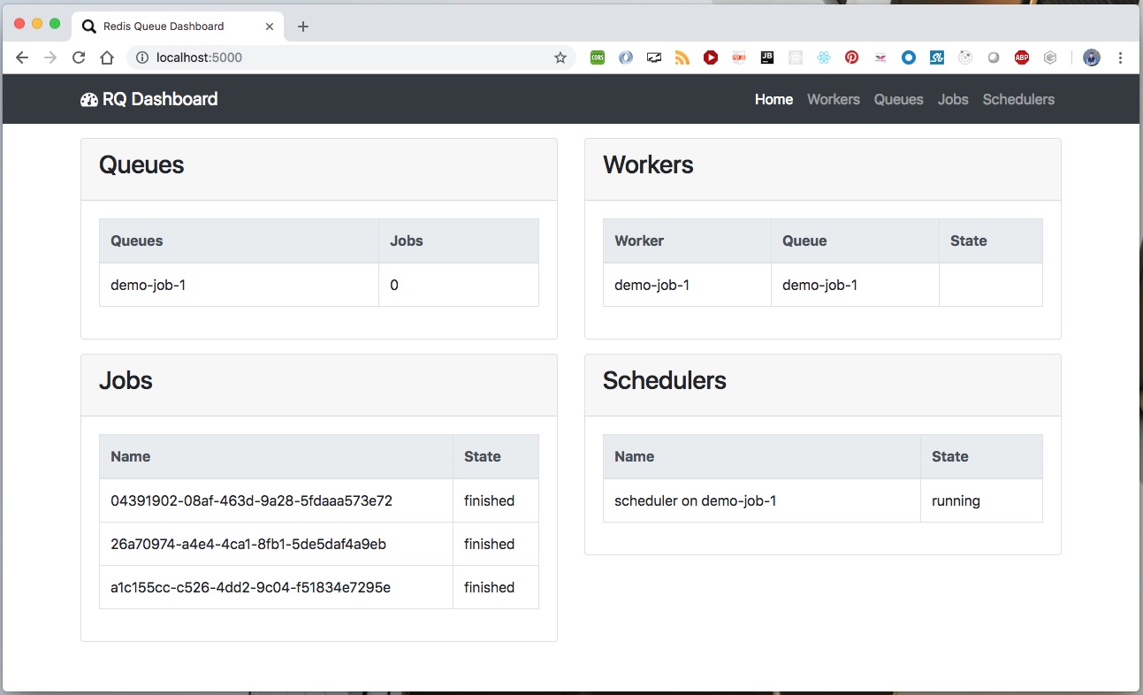
Task: Open the PDF JS extension icon
Action: 738,57
